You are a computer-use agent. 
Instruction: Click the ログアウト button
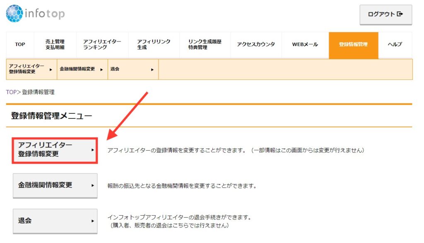[385, 14]
